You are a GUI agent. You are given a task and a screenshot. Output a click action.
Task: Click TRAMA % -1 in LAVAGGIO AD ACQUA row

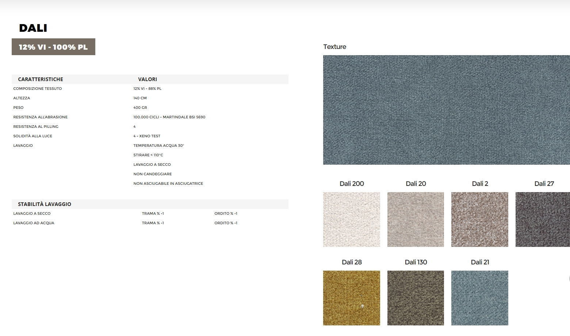pos(153,223)
